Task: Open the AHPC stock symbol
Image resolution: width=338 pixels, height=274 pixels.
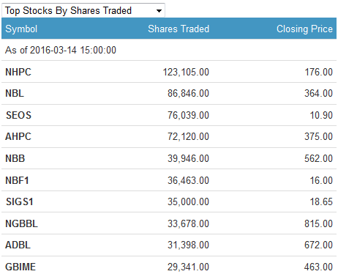Action: coord(18,136)
